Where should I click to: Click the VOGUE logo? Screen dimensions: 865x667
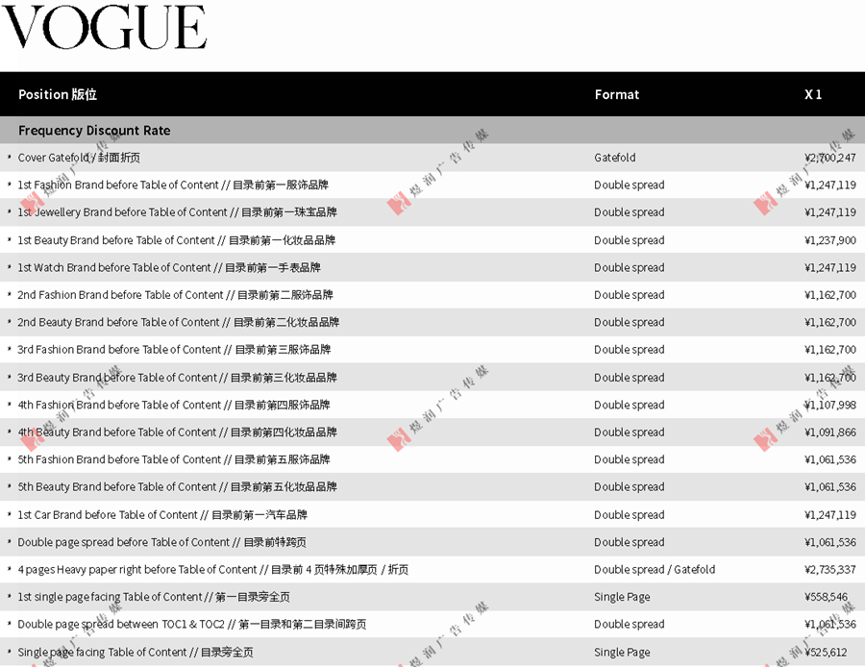(x=104, y=28)
